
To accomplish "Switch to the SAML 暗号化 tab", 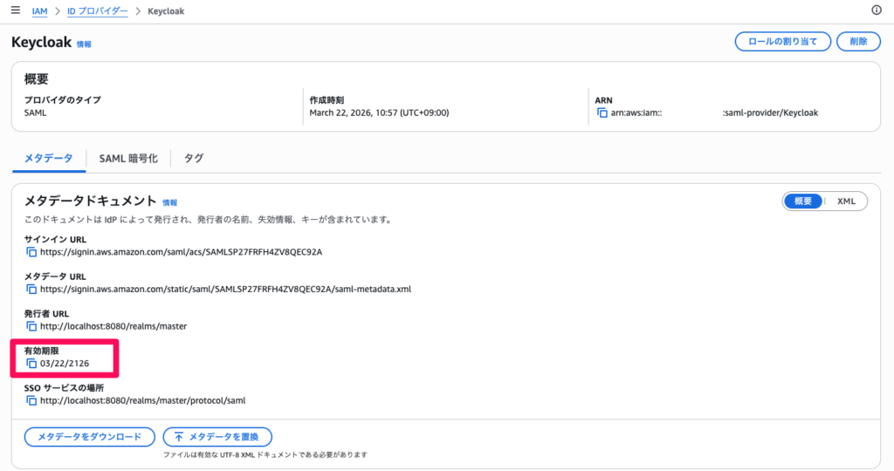I will coord(128,158).
